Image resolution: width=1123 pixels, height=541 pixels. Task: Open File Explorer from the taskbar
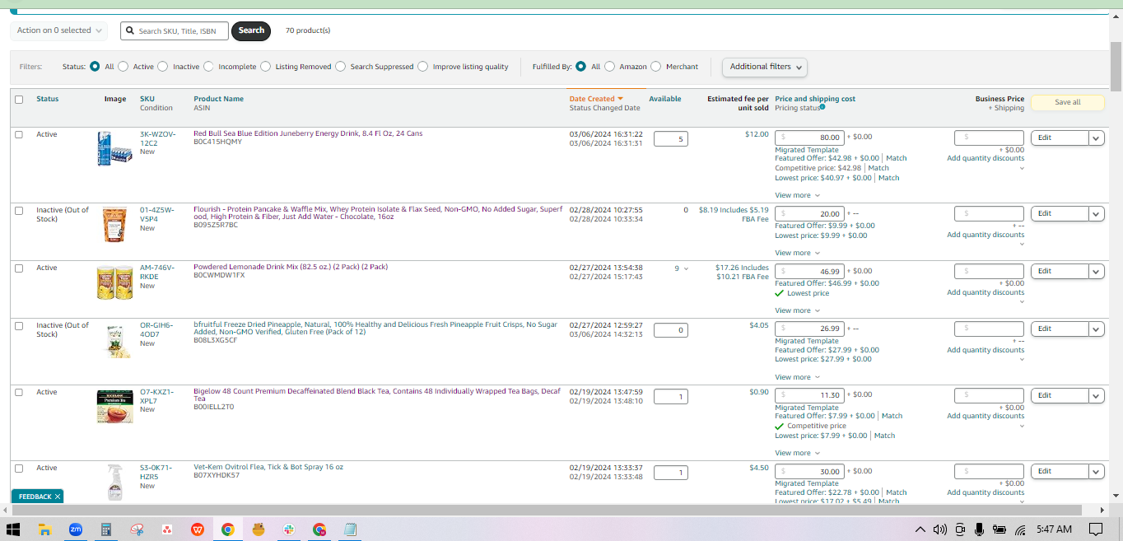tap(44, 529)
